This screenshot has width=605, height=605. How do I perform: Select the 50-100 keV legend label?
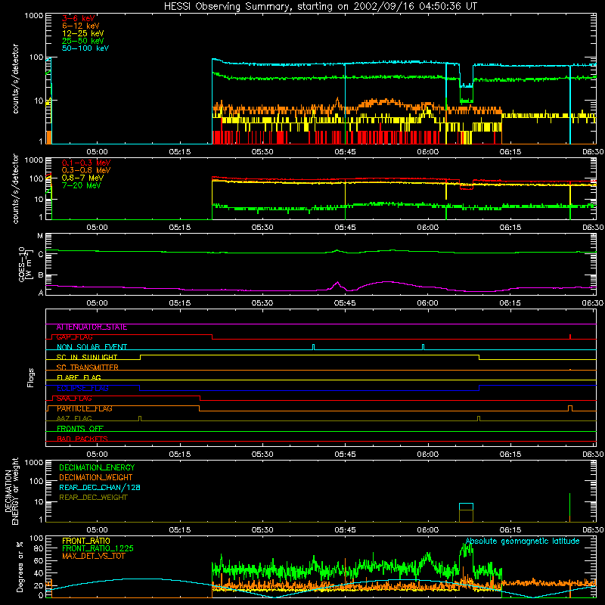pos(85,48)
